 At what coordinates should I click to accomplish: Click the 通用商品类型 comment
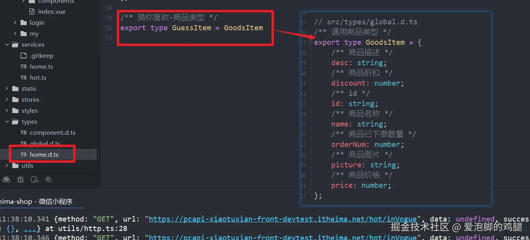[352, 32]
